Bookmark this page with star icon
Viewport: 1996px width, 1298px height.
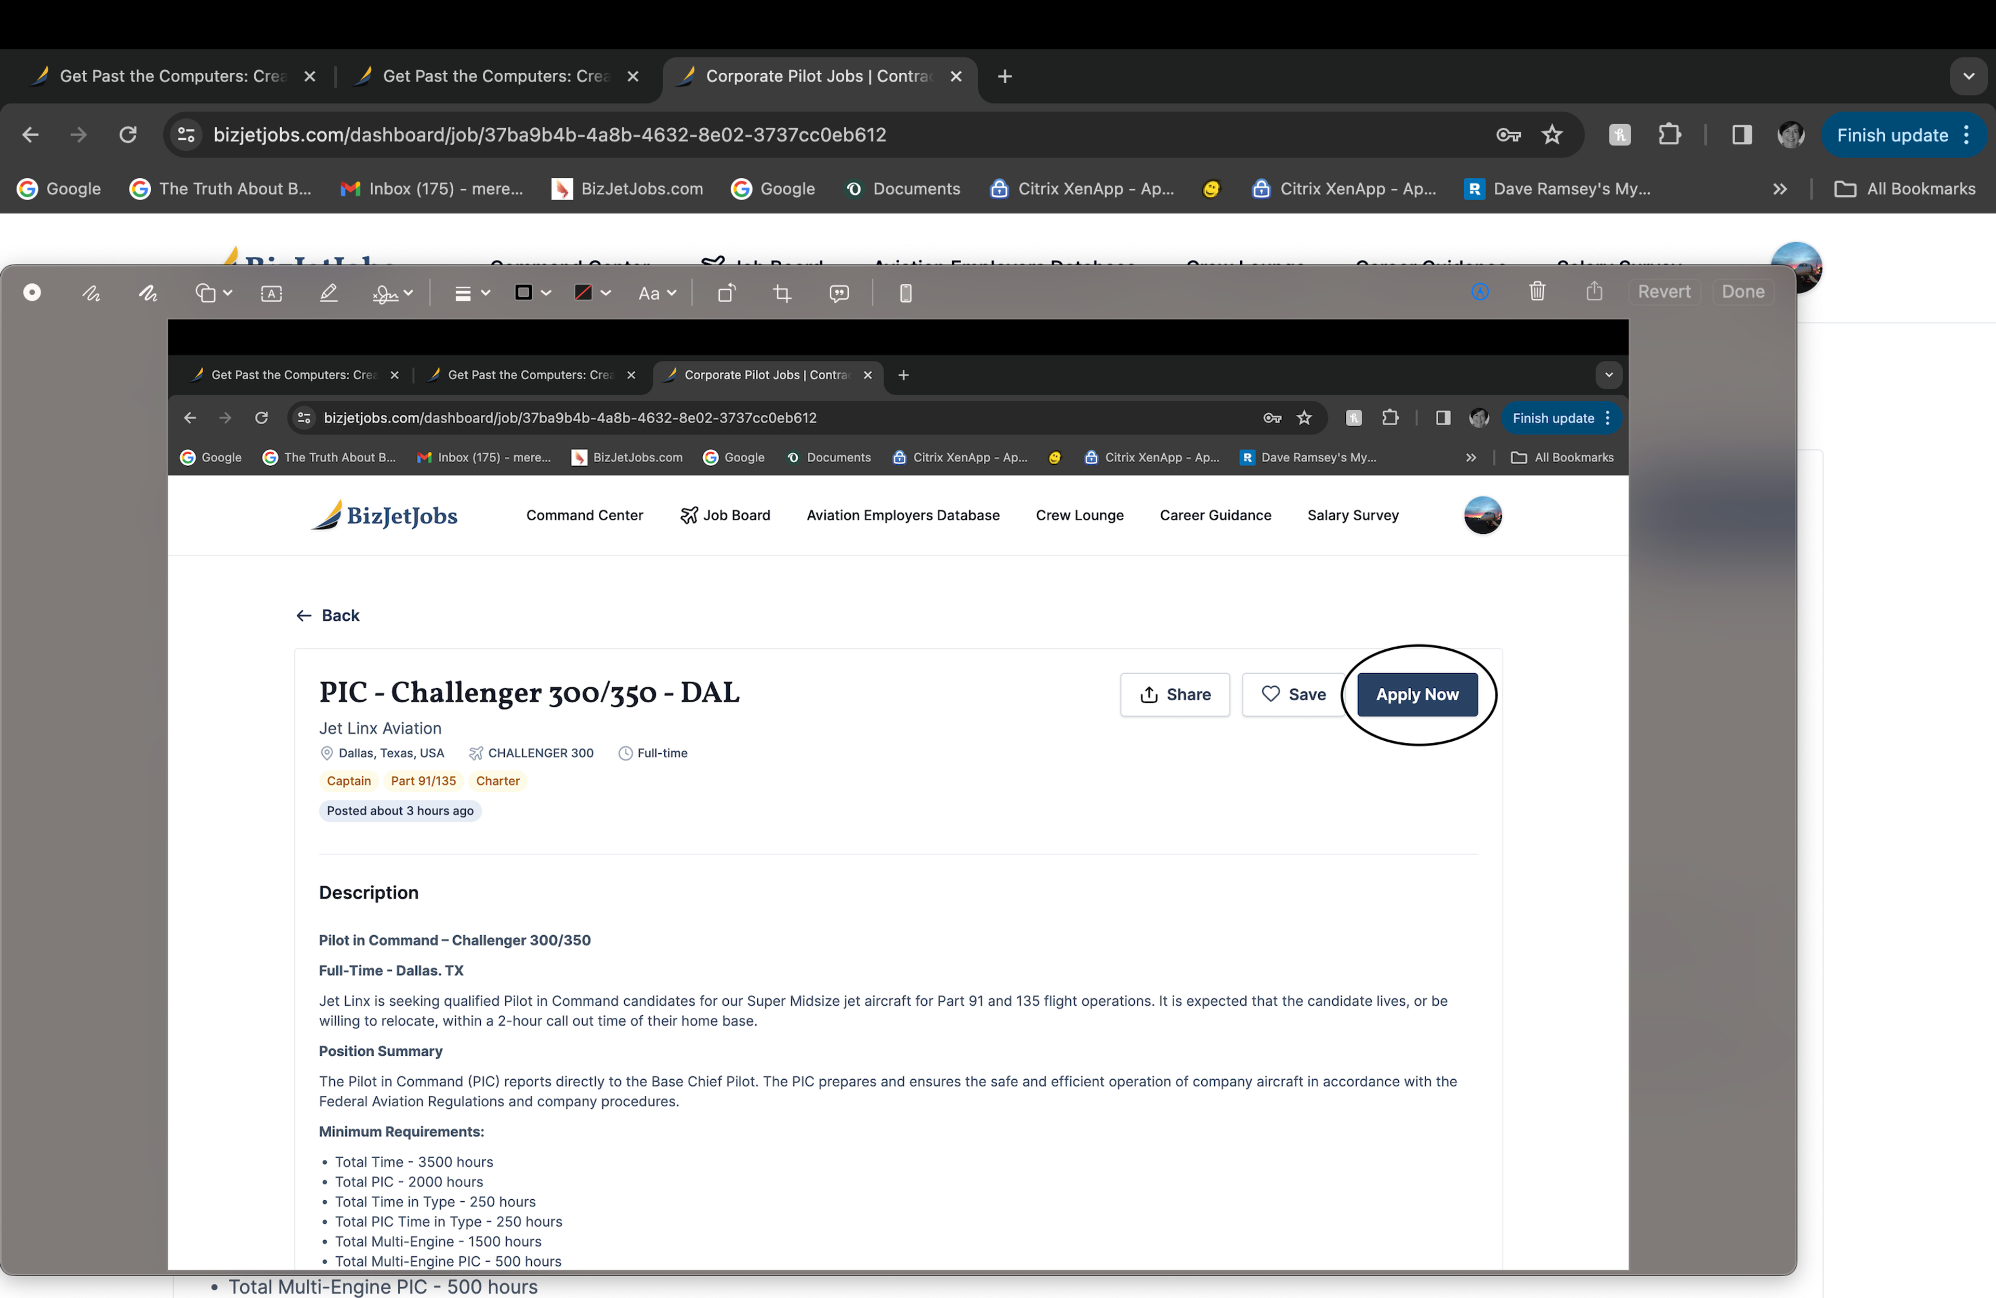[1552, 135]
